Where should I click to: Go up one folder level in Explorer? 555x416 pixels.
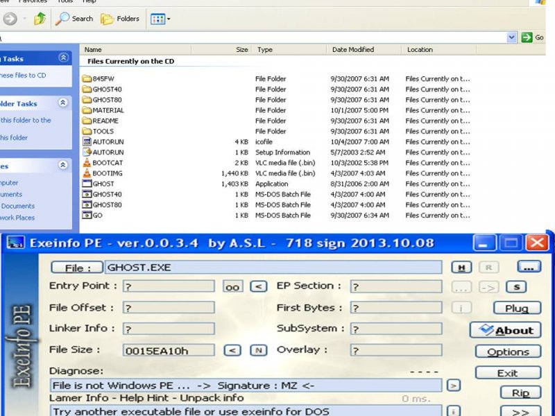tap(40, 19)
